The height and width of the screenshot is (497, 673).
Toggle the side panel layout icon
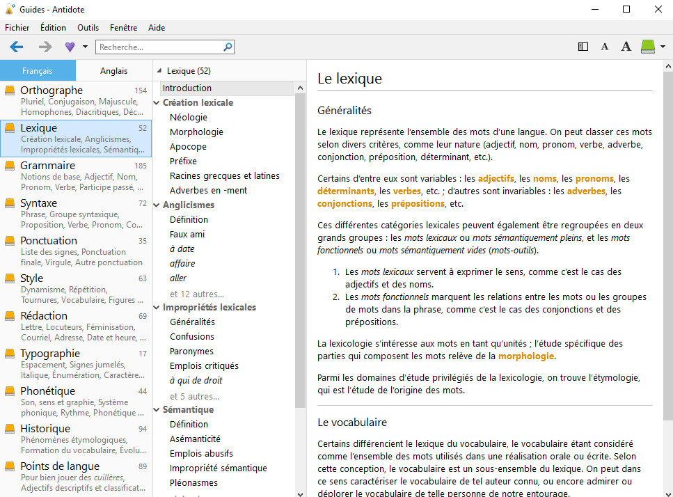coord(583,47)
